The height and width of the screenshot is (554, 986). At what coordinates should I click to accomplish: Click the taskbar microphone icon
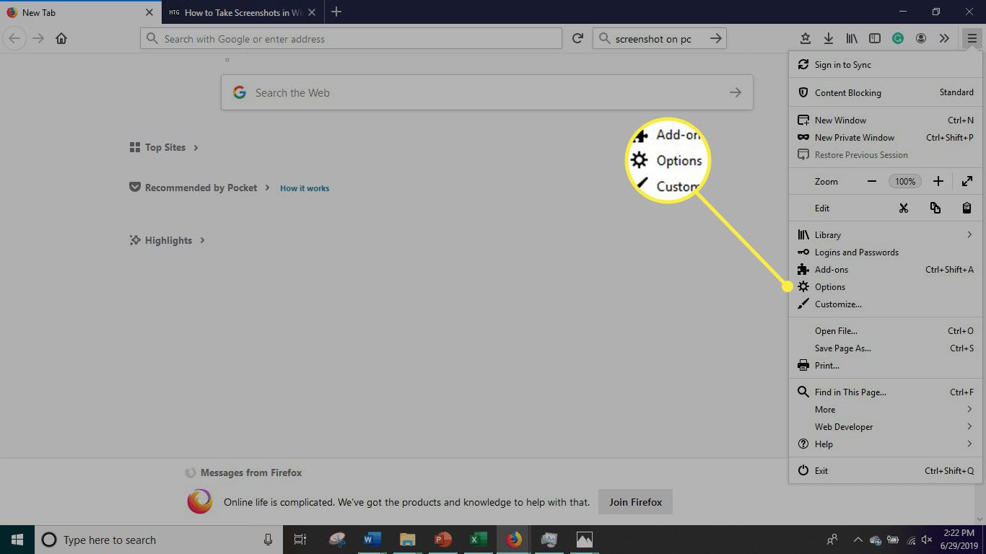pos(268,540)
